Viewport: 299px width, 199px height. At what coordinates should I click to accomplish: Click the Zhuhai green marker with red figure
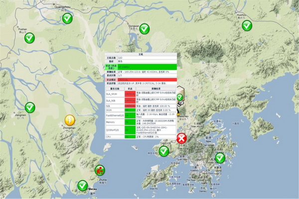[x=100, y=171]
